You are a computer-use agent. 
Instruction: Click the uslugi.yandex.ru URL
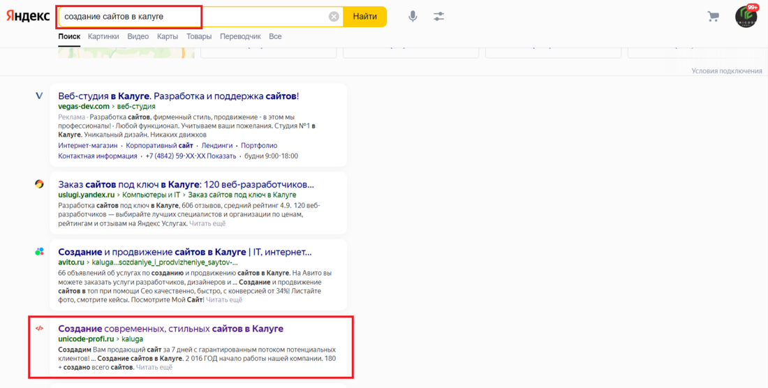(86, 195)
